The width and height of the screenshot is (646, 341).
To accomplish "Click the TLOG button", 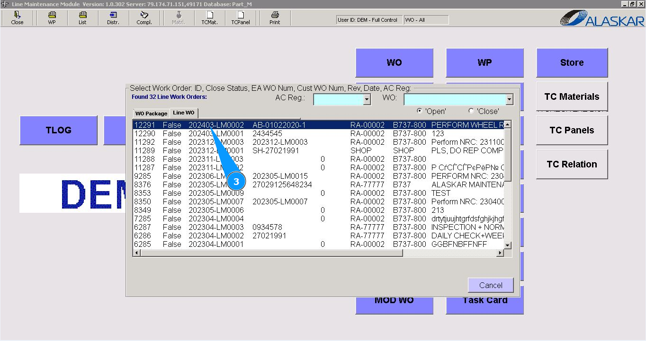I will point(58,130).
